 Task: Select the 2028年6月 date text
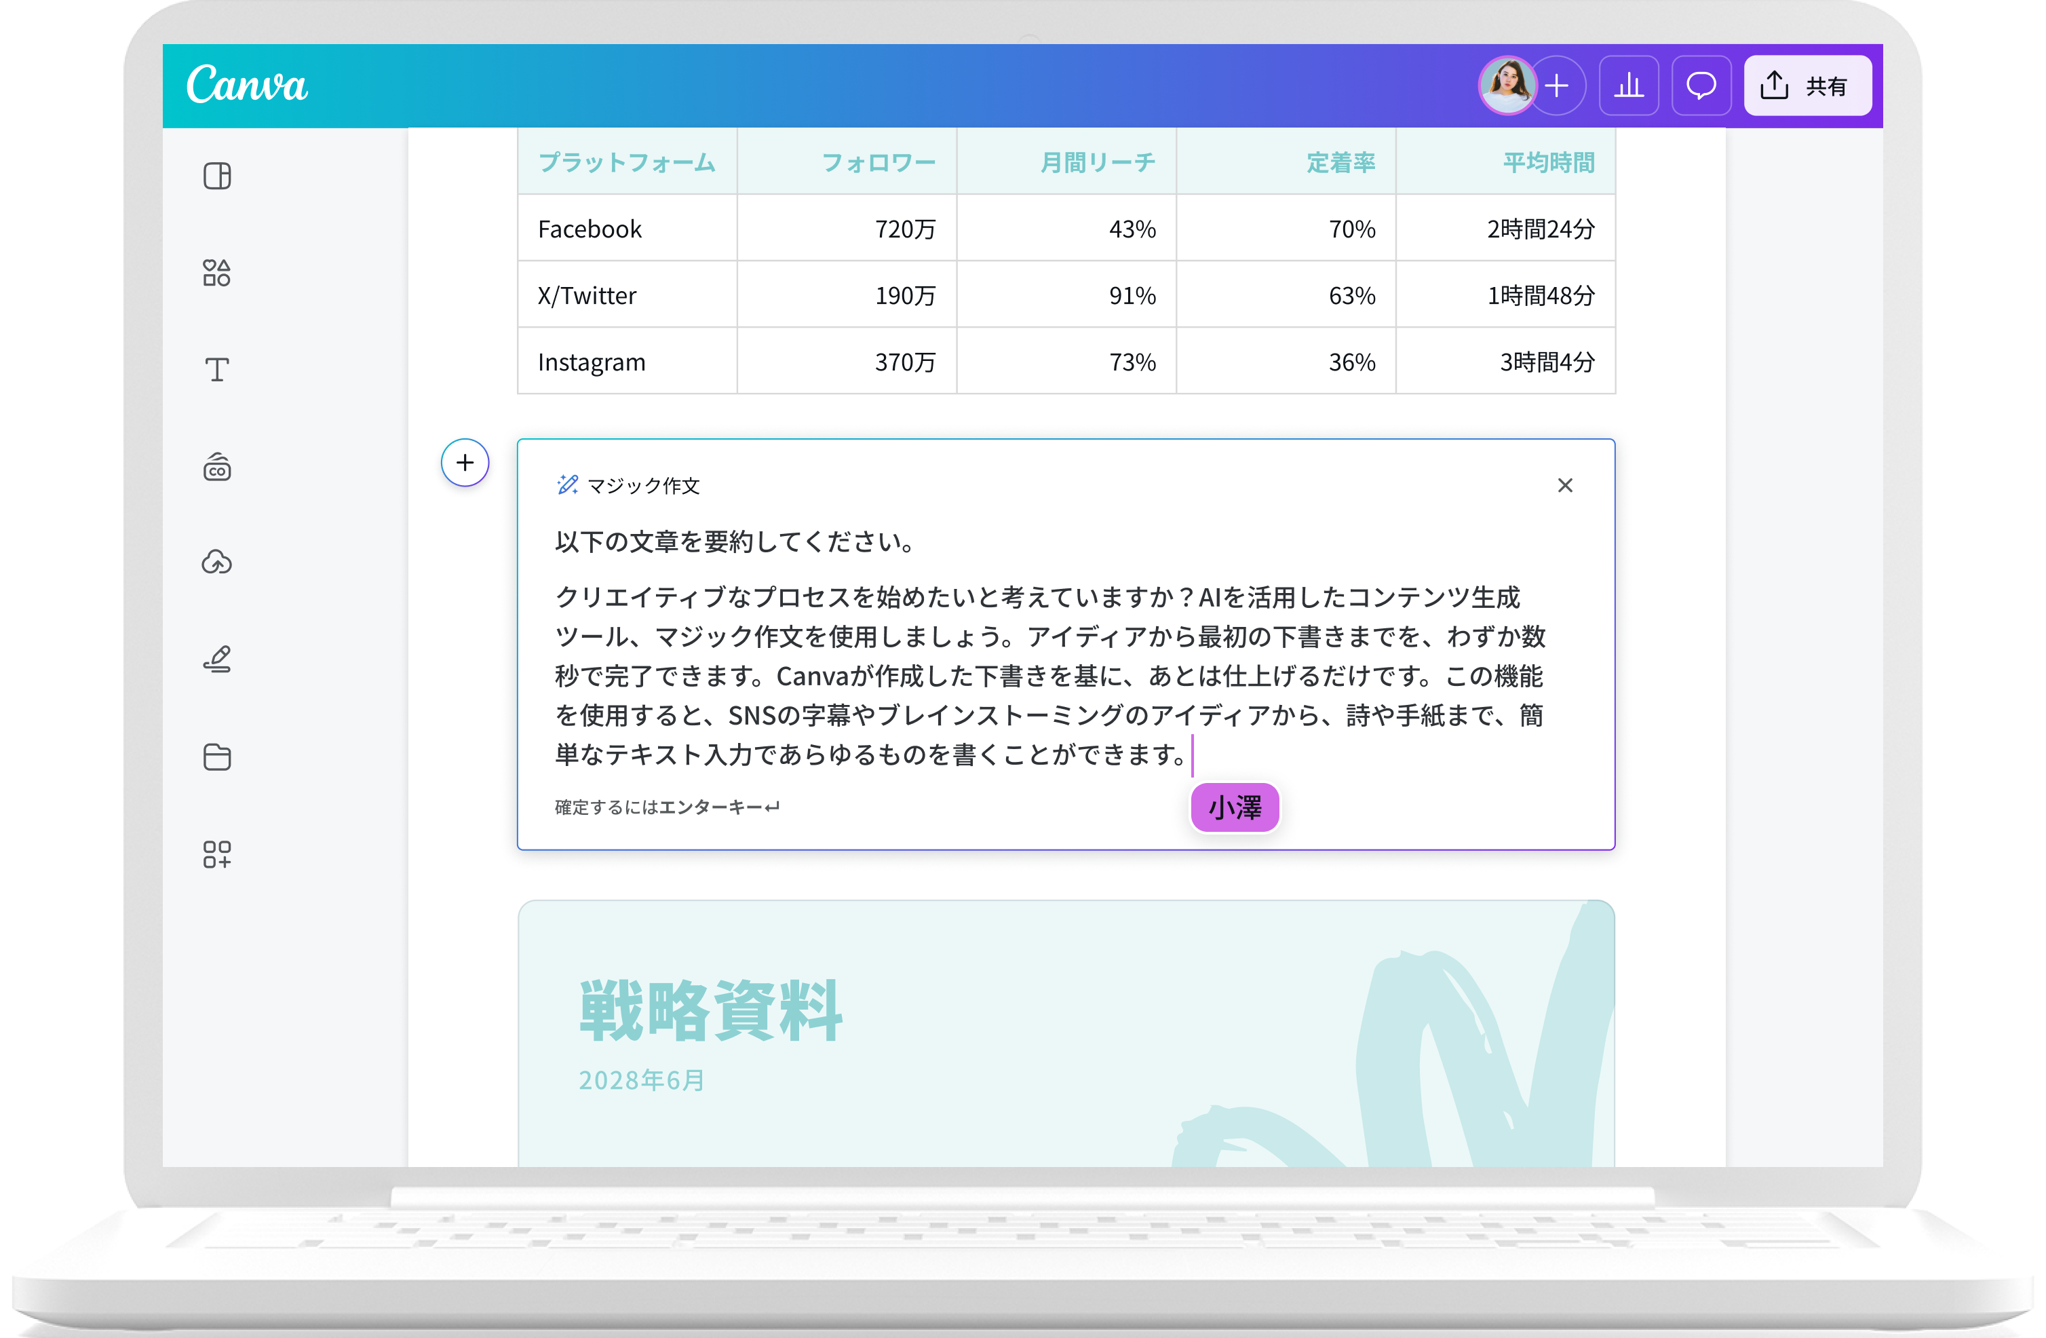click(x=641, y=1080)
